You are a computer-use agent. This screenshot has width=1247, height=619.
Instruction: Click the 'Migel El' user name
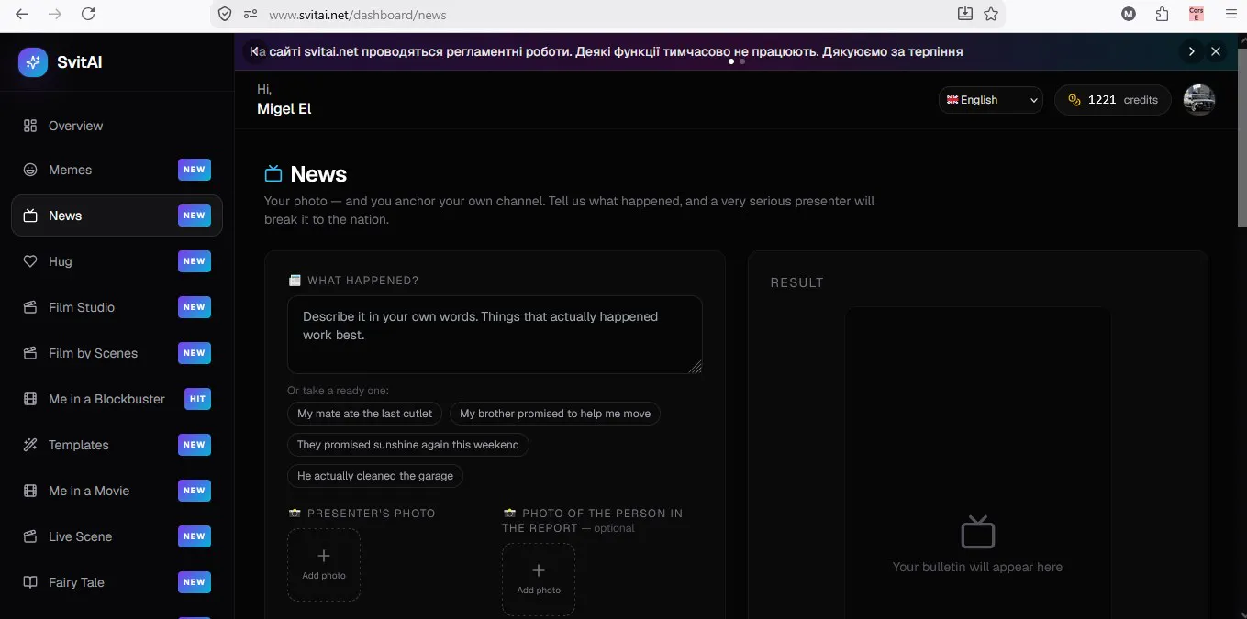click(284, 108)
